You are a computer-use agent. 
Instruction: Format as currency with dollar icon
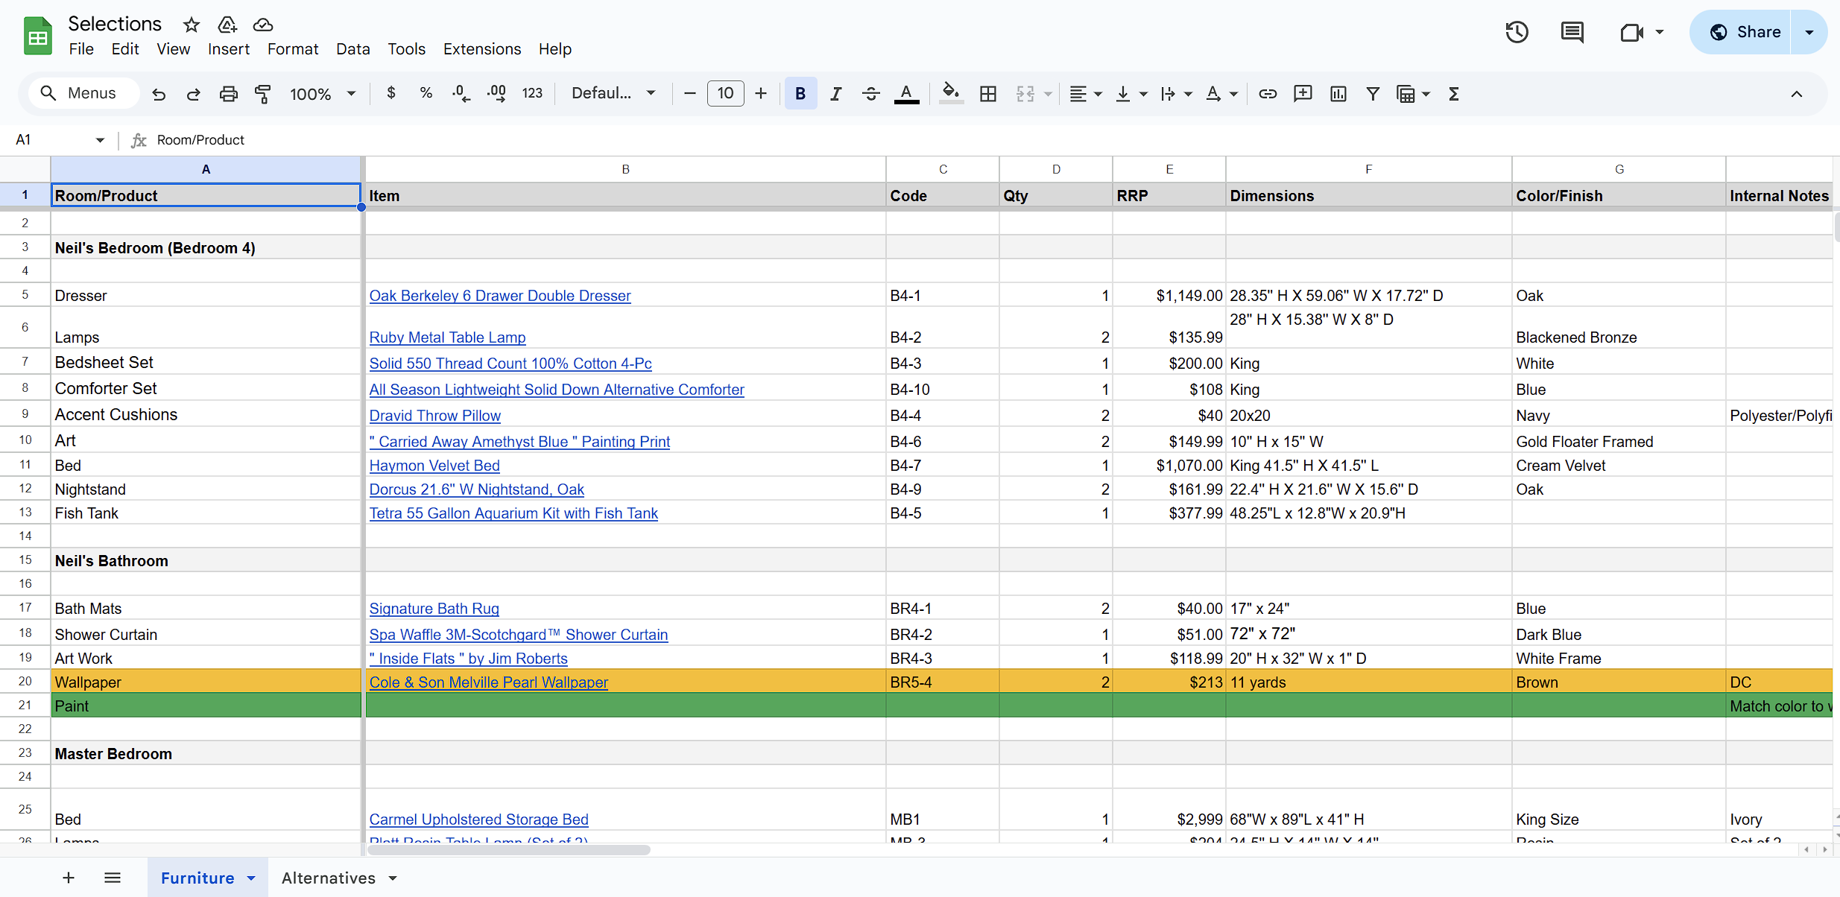[391, 93]
